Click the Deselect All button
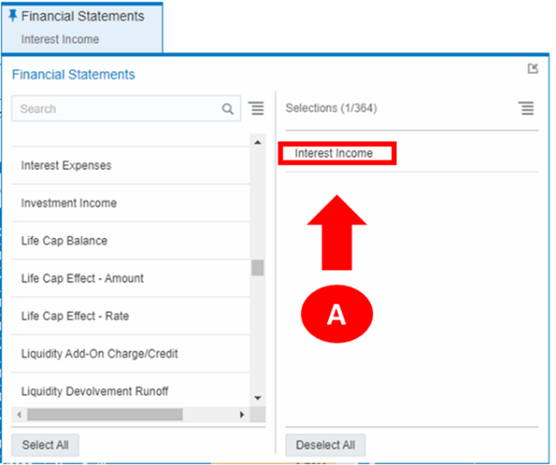 [325, 445]
